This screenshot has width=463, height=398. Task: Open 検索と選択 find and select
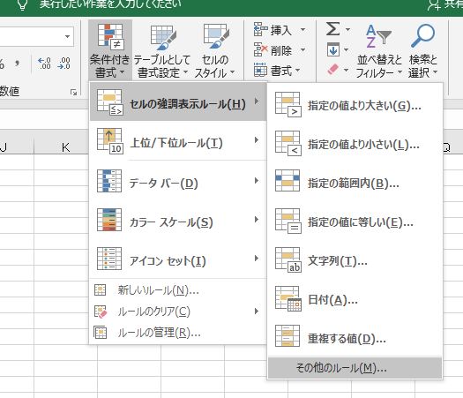(x=422, y=50)
